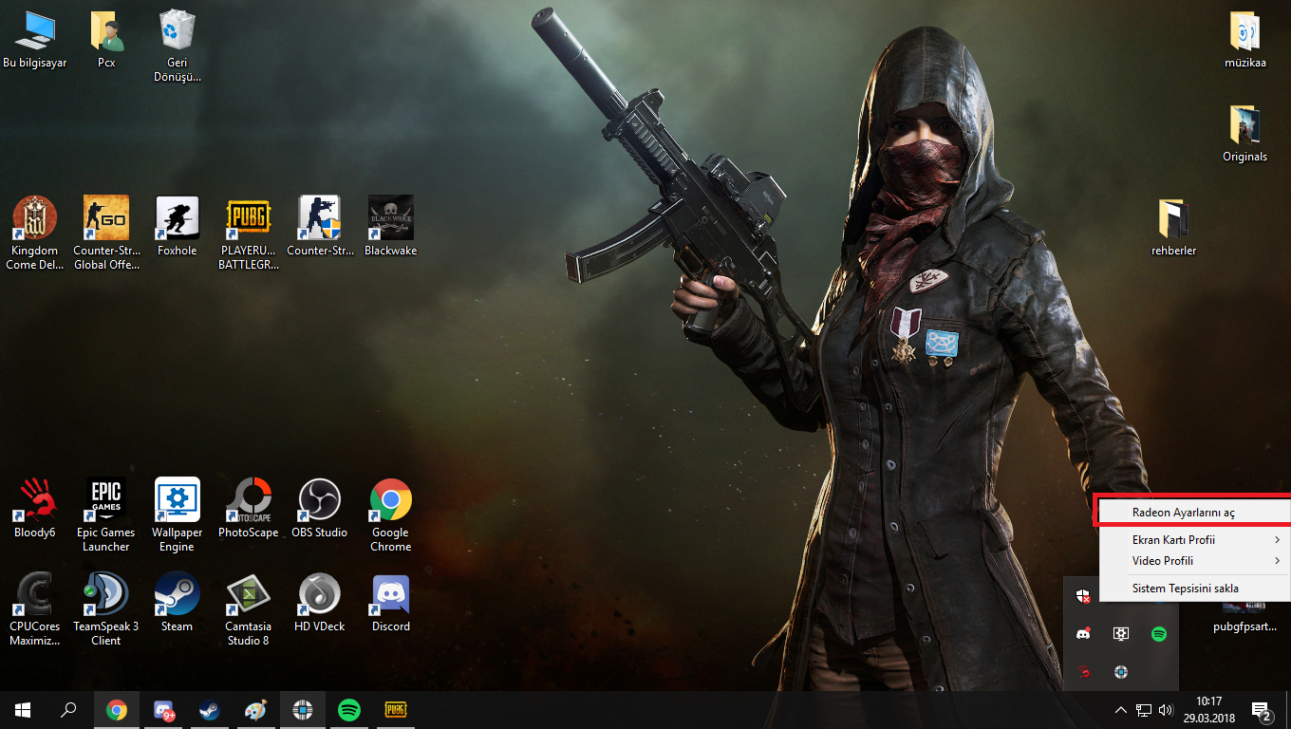Click the network status tray icon
1291x729 pixels.
[1144, 710]
